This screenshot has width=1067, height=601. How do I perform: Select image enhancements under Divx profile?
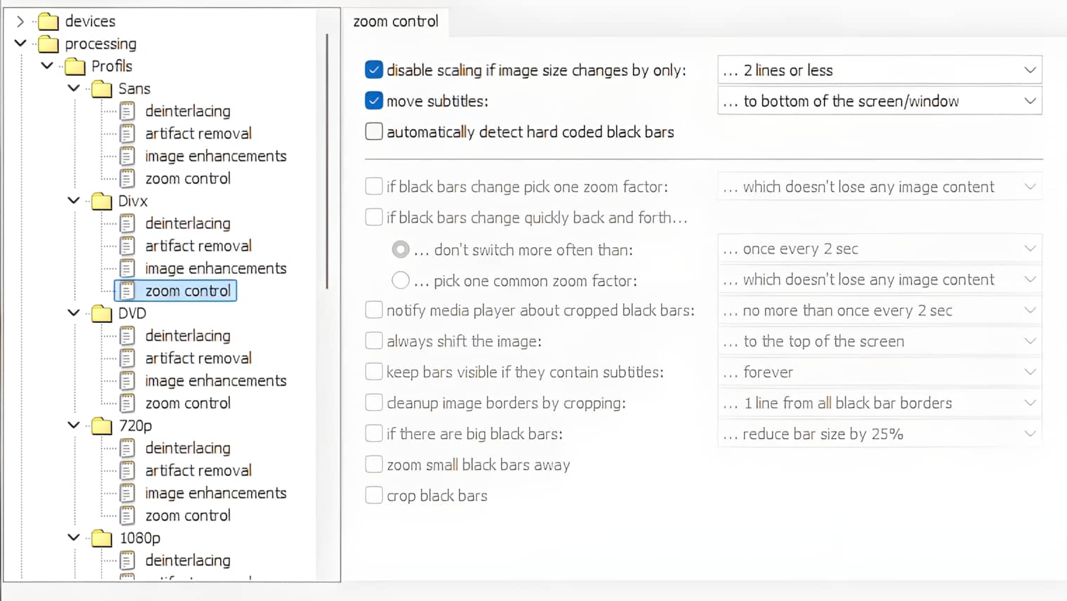point(216,269)
